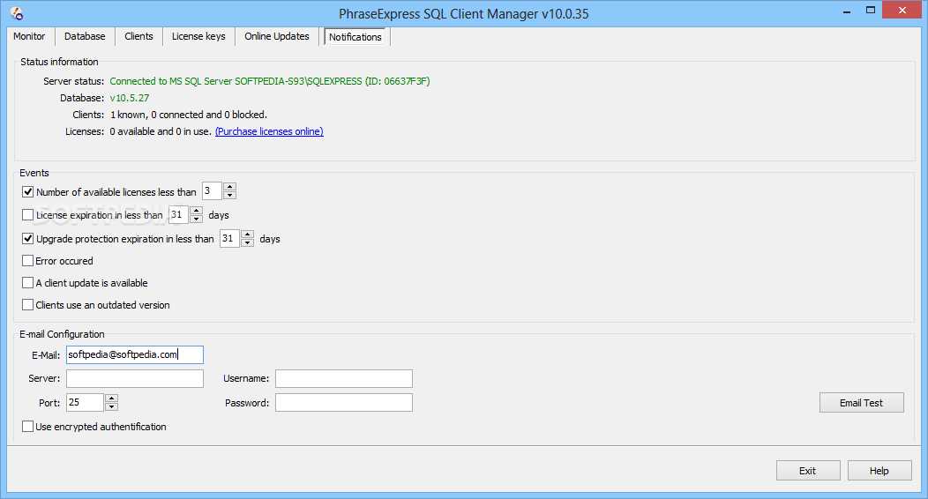Viewport: 928px width, 499px height.
Task: Click the database version v10.5.27 text
Action: [x=130, y=98]
